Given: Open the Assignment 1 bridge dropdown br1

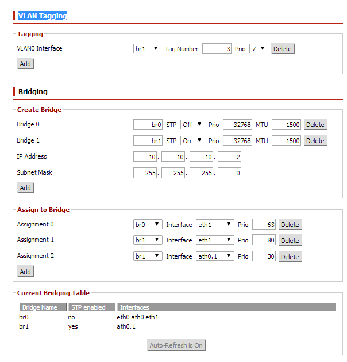Looking at the screenshot, I should pos(148,240).
